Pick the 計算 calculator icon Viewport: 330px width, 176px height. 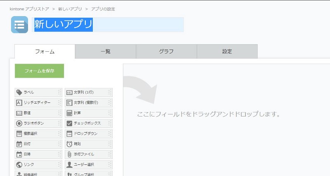coord(69,113)
